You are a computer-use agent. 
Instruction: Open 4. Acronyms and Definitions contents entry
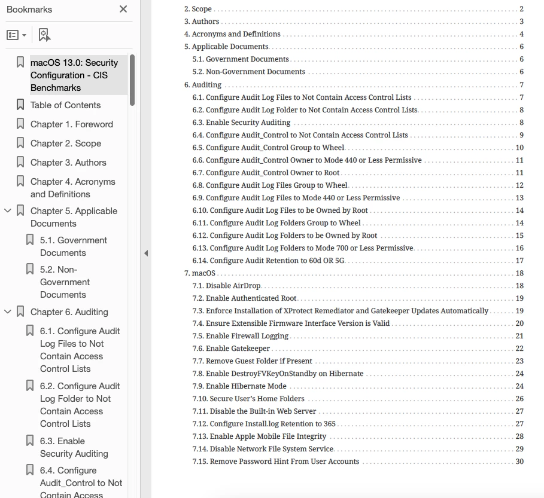232,34
